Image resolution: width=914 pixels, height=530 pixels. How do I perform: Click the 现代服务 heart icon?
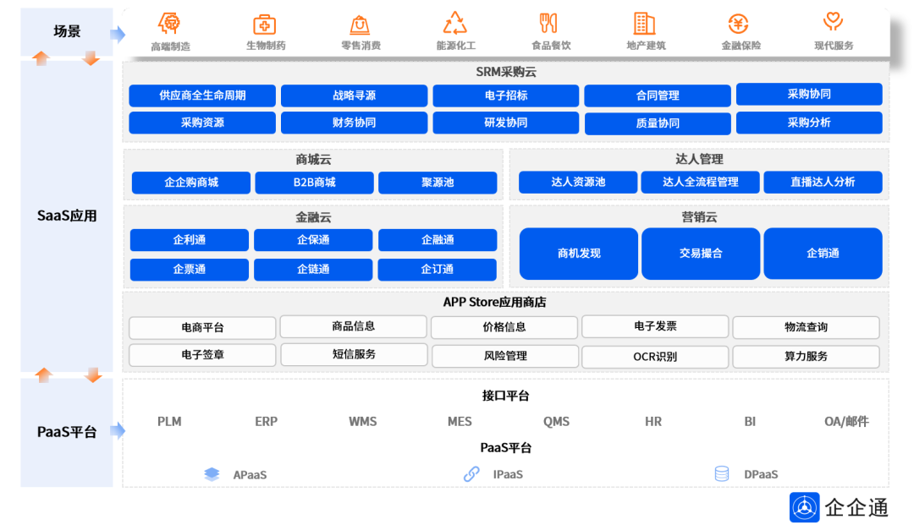834,24
